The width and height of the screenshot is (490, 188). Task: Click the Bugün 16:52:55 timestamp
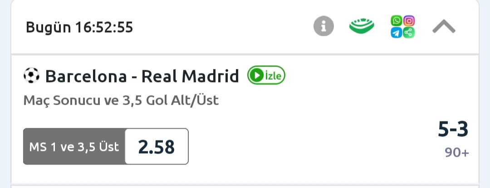pos(79,27)
